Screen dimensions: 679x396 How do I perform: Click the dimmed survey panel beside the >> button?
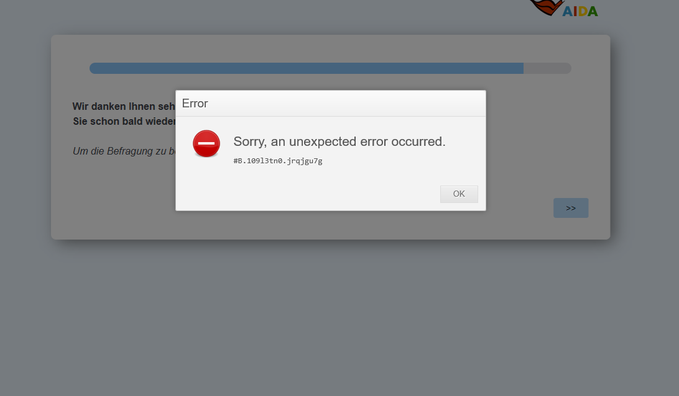(520, 208)
